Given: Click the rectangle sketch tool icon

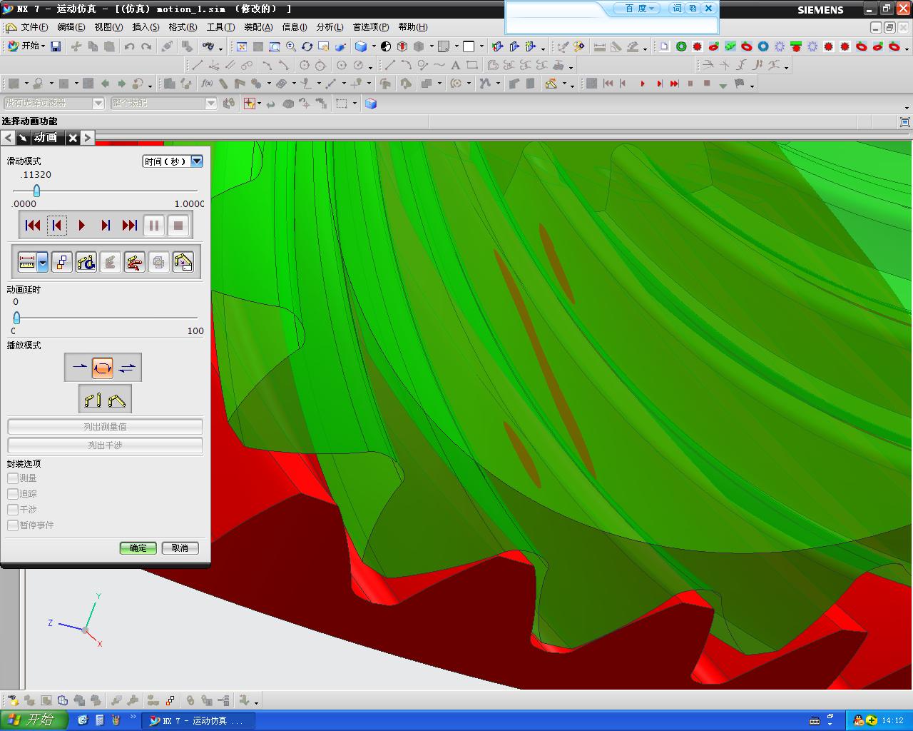Looking at the screenshot, I should (x=471, y=65).
